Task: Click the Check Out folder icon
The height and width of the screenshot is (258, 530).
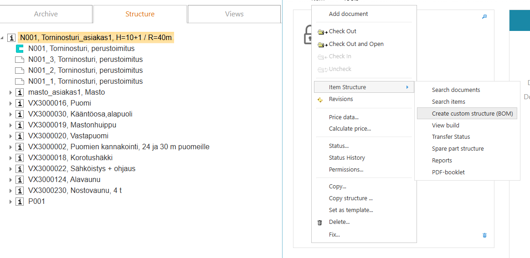Action: (323, 32)
